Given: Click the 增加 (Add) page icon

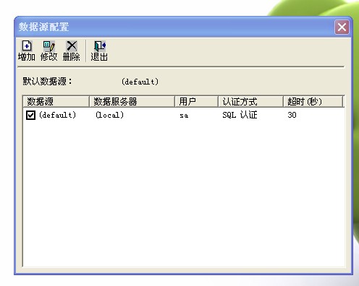Looking at the screenshot, I should 27,45.
